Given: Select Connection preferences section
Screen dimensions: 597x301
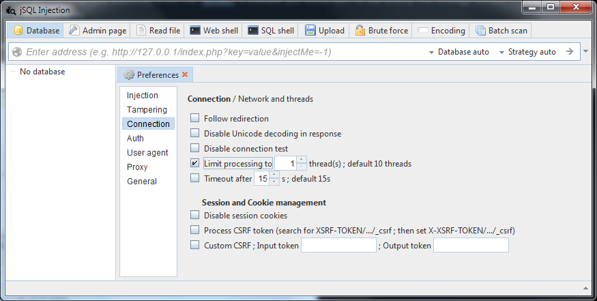Looking at the screenshot, I should pos(148,124).
